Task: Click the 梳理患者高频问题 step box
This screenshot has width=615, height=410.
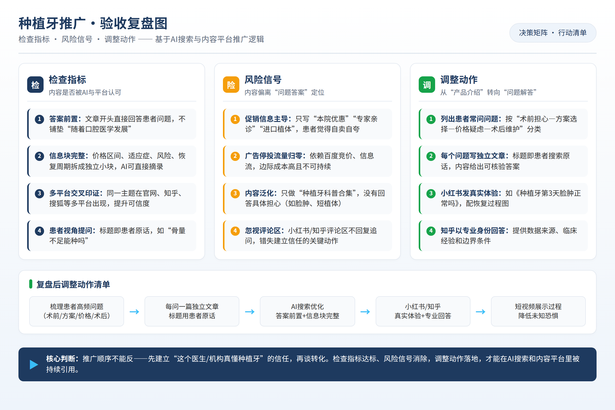Action: coord(77,311)
